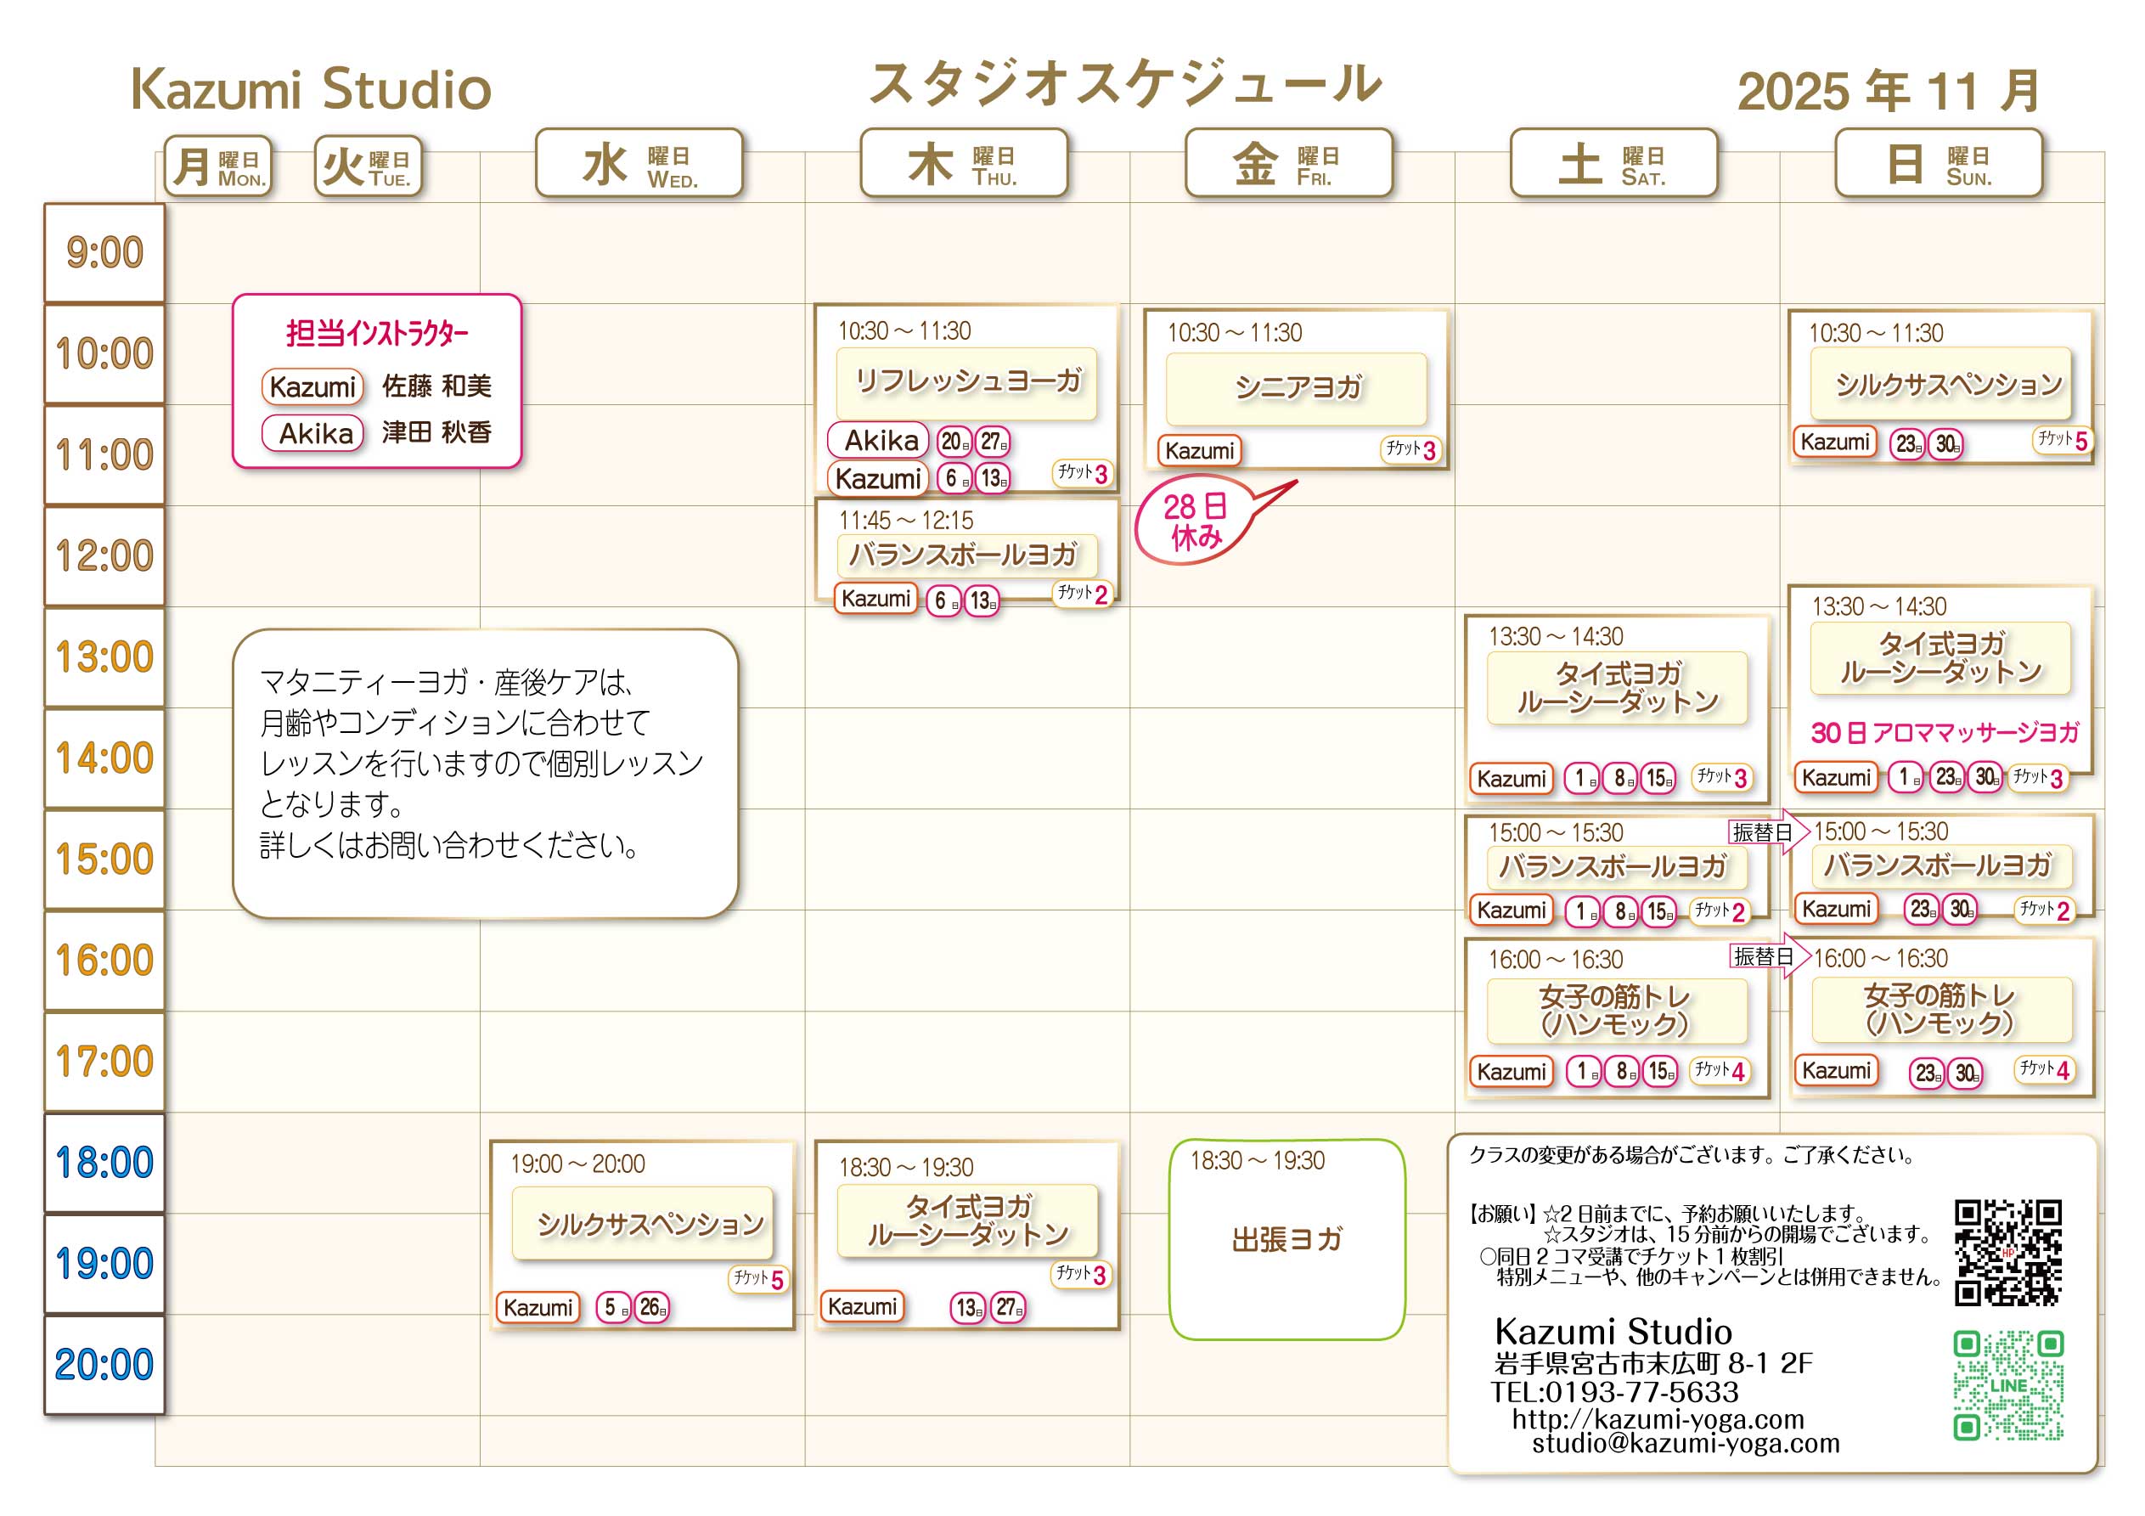This screenshot has height=1516, width=2145.
Task: Click チケット5 badge on Wednesday シルクサスペンション
Action: (757, 1278)
